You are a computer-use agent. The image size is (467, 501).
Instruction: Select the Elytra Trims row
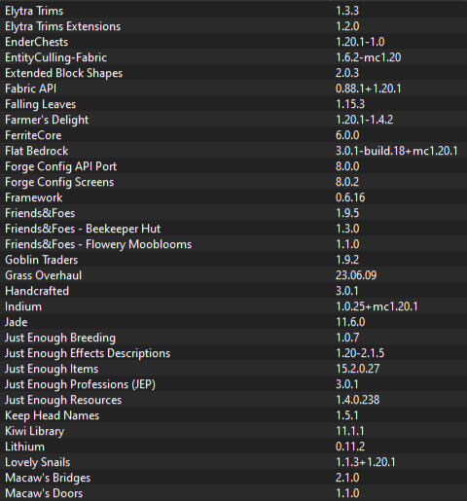(233, 11)
